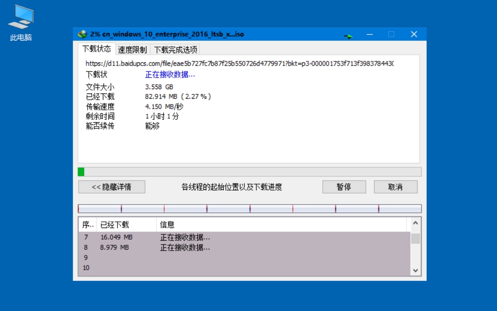The height and width of the screenshot is (311, 497).
Task: Click the 已经下载 column header in thread list
Action: 126,225
